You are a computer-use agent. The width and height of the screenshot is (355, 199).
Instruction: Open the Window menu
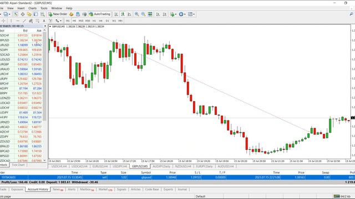(57, 8)
